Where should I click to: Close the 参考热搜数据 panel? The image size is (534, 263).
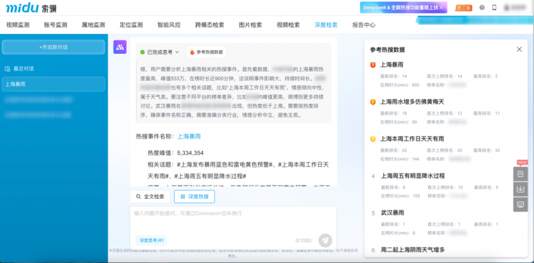coord(519,49)
